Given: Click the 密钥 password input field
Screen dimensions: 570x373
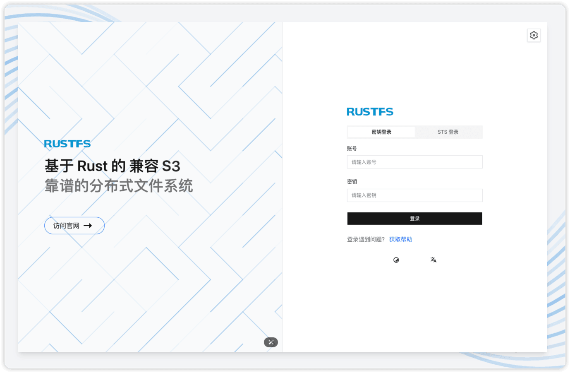Looking at the screenshot, I should [414, 195].
